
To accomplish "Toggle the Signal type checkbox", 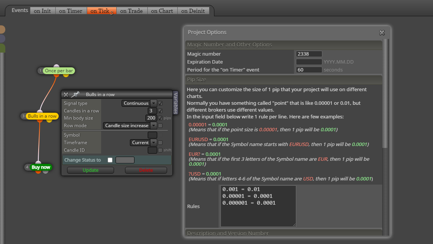I will (x=160, y=103).
